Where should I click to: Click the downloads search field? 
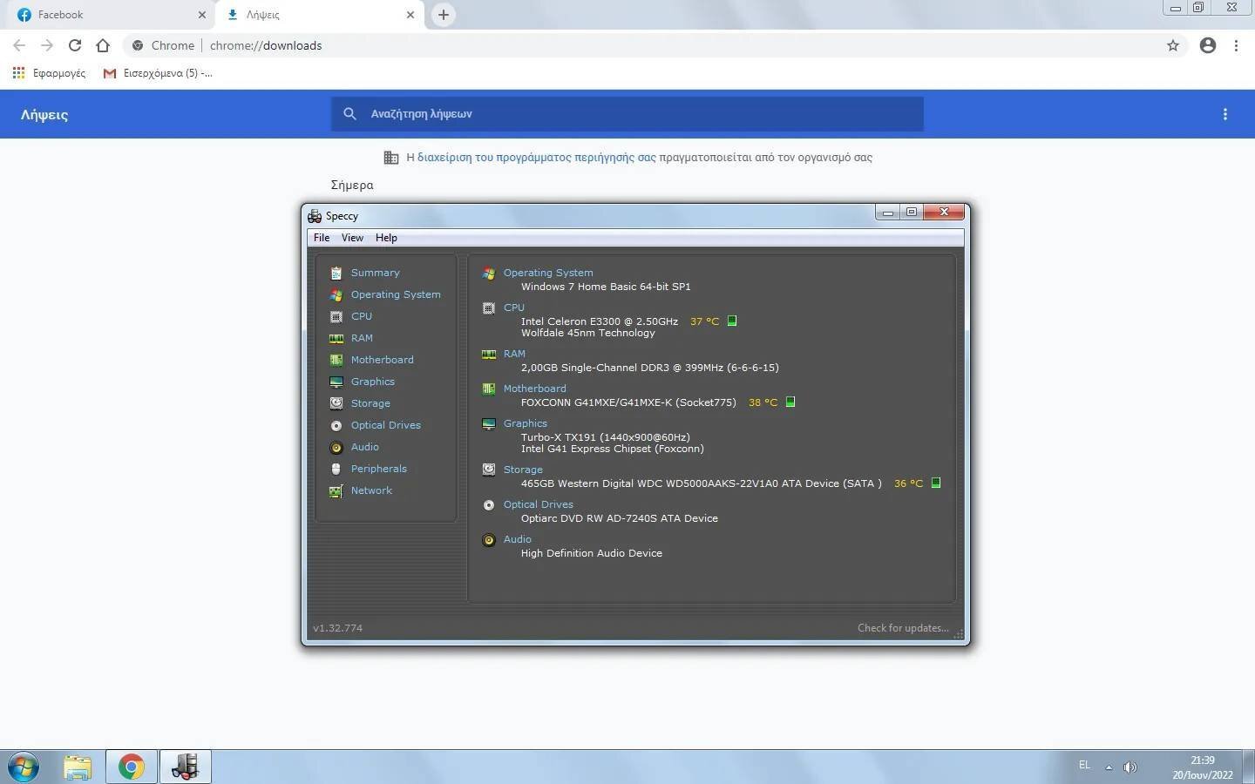click(627, 114)
